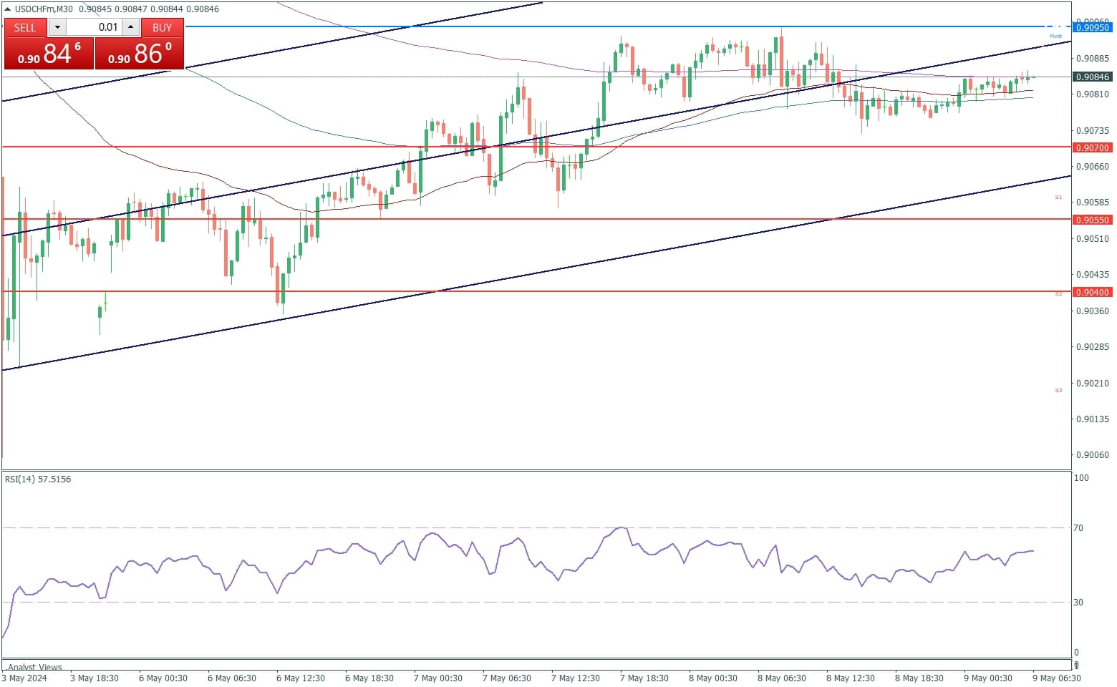
Task: Click the BUY button
Action: (x=163, y=27)
